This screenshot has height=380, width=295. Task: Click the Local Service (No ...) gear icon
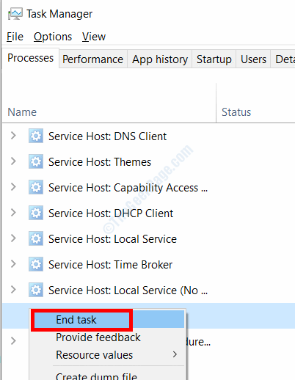[36, 290]
